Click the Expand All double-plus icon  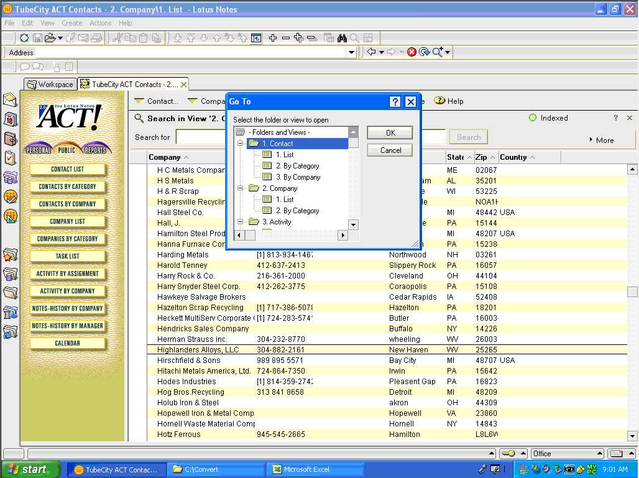(x=299, y=38)
